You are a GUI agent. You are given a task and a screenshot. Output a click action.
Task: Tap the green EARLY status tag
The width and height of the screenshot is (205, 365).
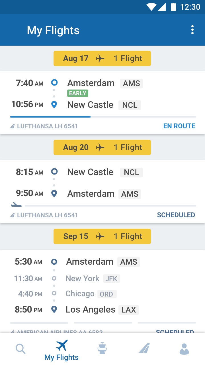point(77,93)
